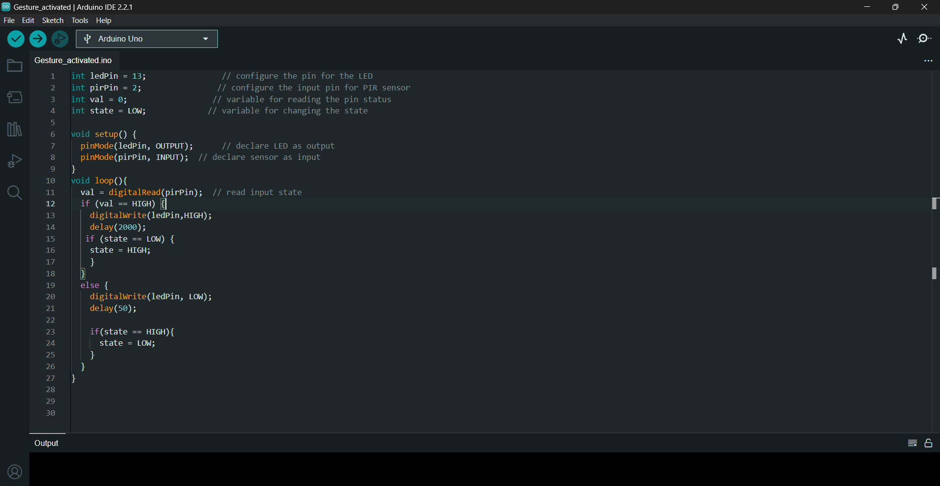This screenshot has height=486, width=940.
Task: Click the Verify sketch checkmark button
Action: (x=16, y=39)
